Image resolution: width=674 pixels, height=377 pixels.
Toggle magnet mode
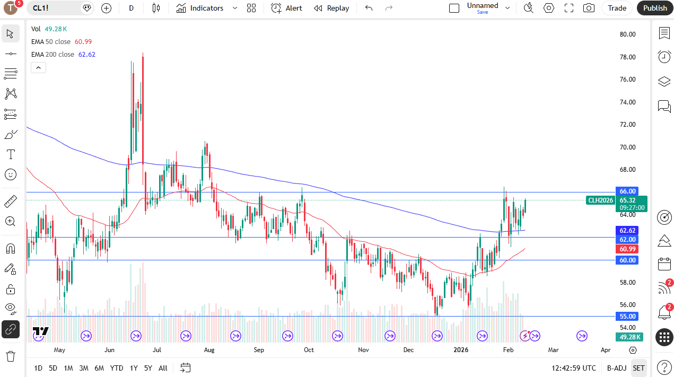click(10, 248)
